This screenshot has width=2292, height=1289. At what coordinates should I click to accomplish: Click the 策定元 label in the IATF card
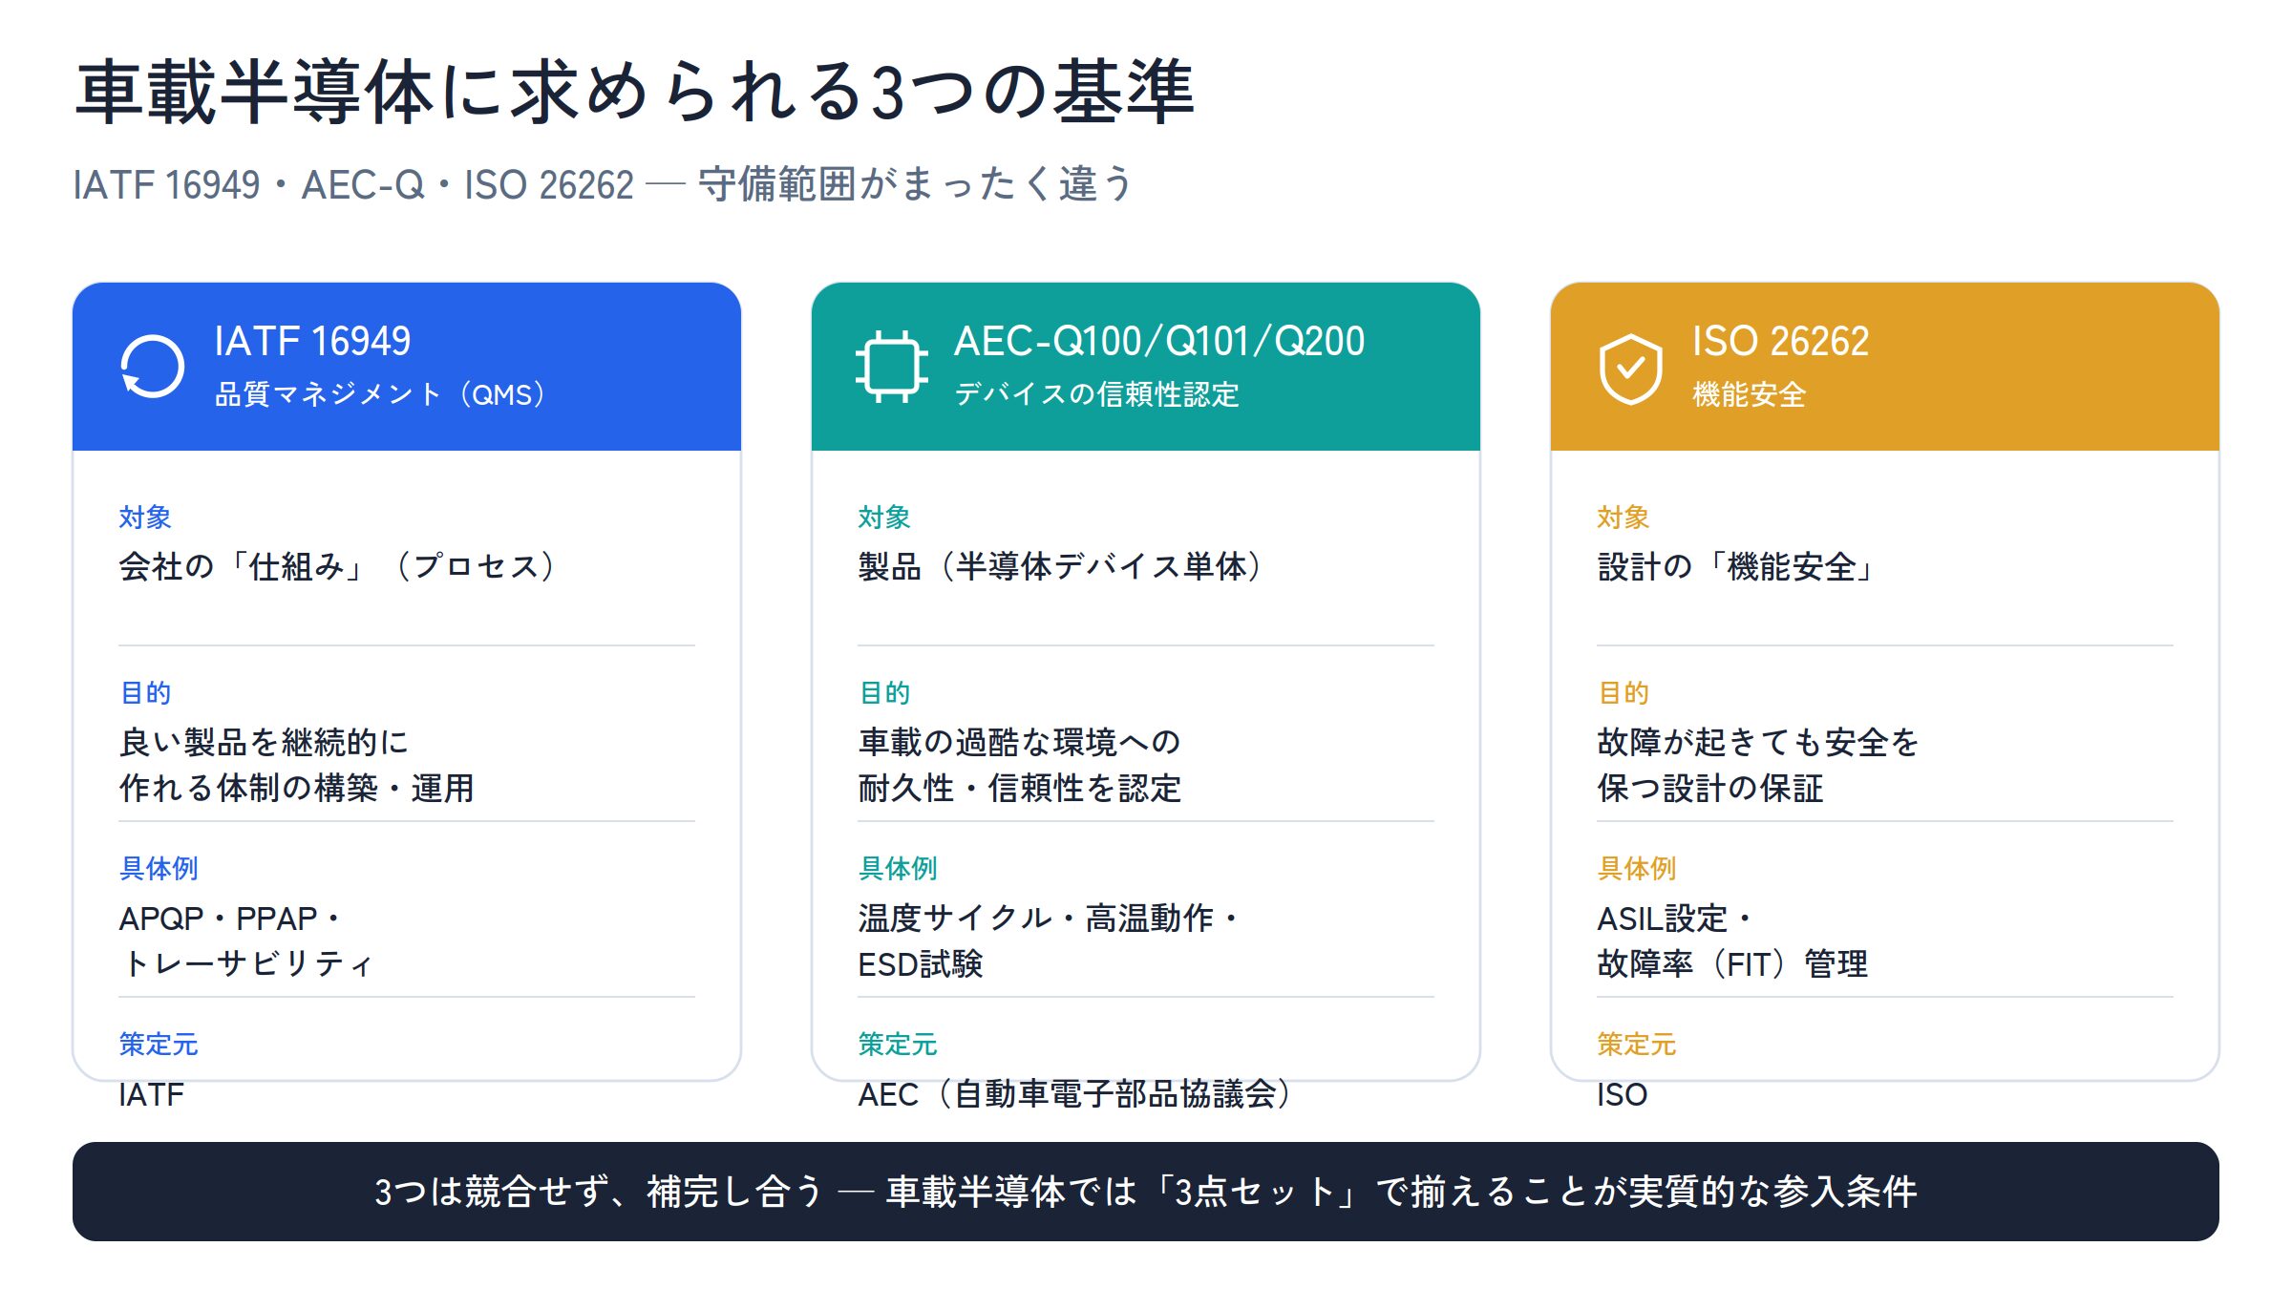(x=159, y=1044)
